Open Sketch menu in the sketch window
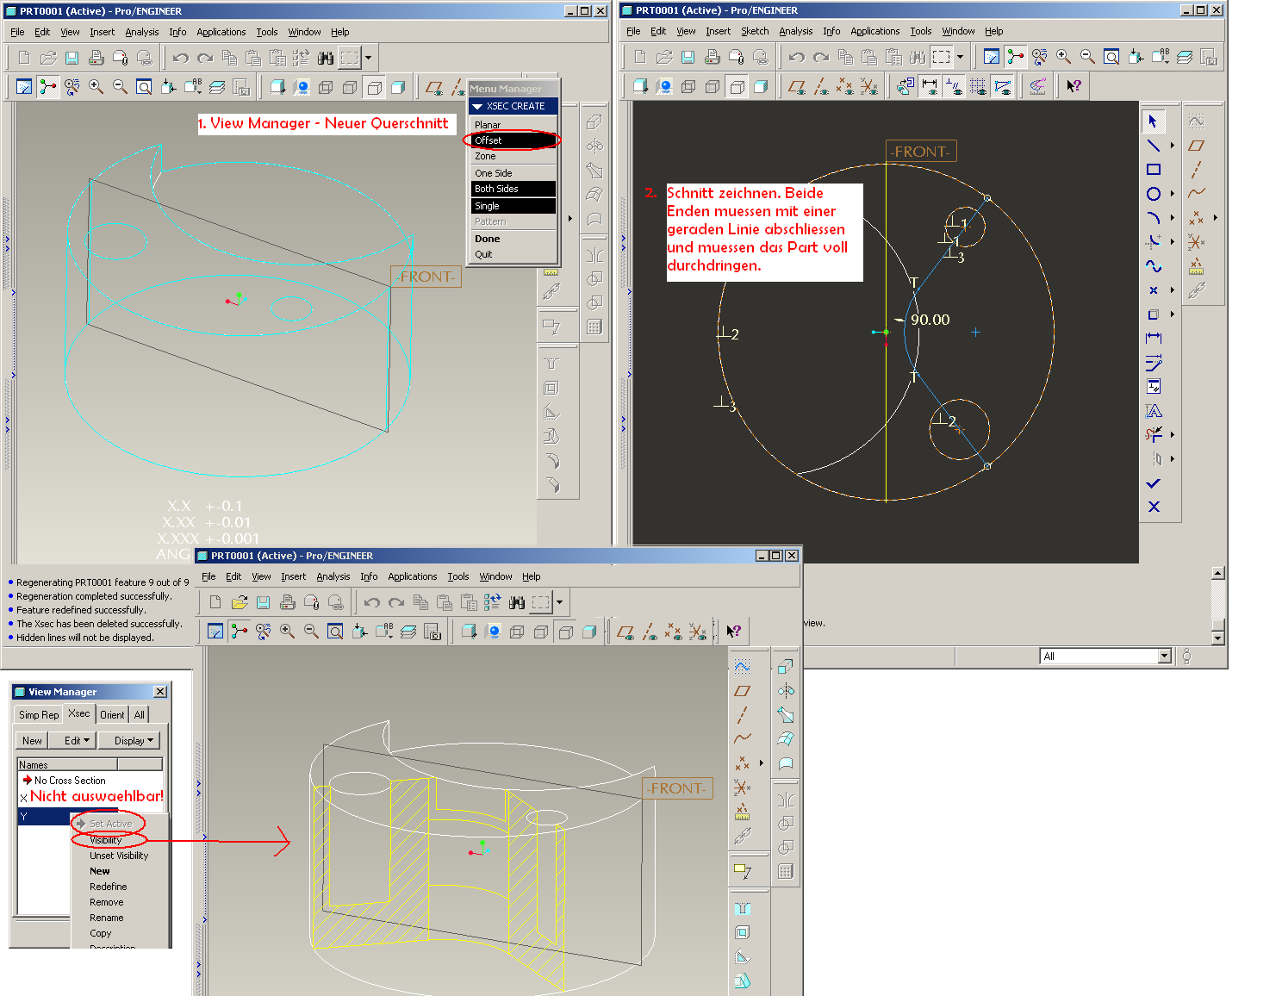The height and width of the screenshot is (996, 1282). [755, 31]
